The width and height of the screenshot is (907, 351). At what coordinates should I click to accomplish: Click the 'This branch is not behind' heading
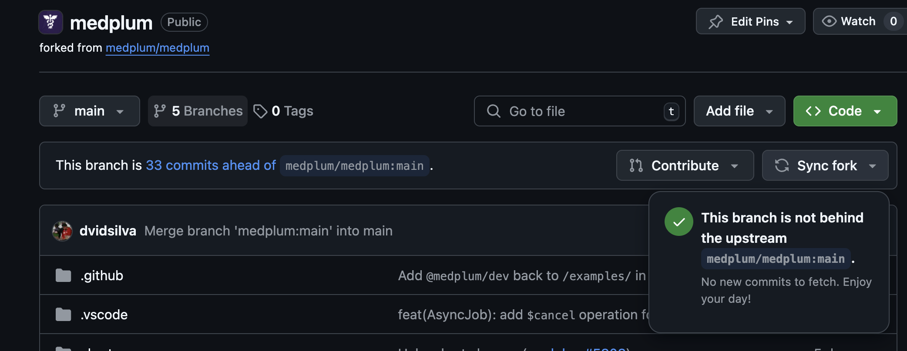pyautogui.click(x=783, y=228)
